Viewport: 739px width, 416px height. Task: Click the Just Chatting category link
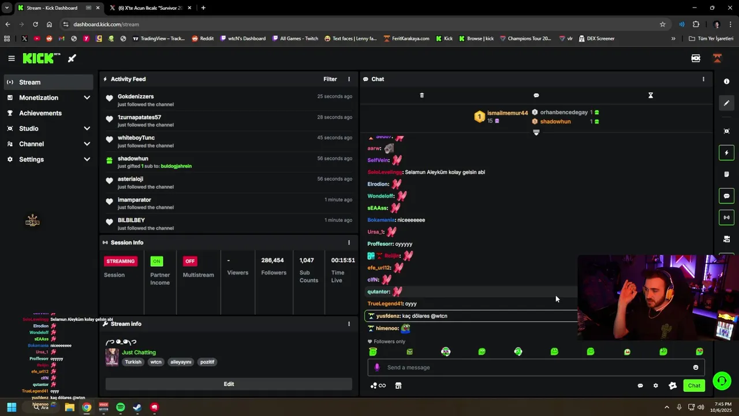[x=139, y=352]
